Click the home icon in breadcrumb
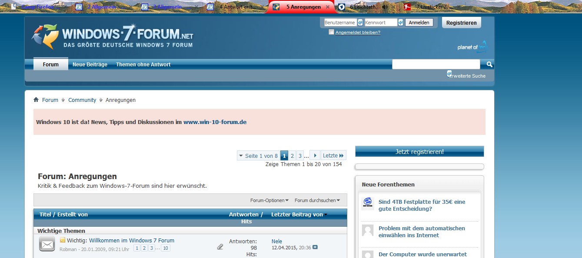Viewport: 582px width, 258px height. tap(36, 100)
